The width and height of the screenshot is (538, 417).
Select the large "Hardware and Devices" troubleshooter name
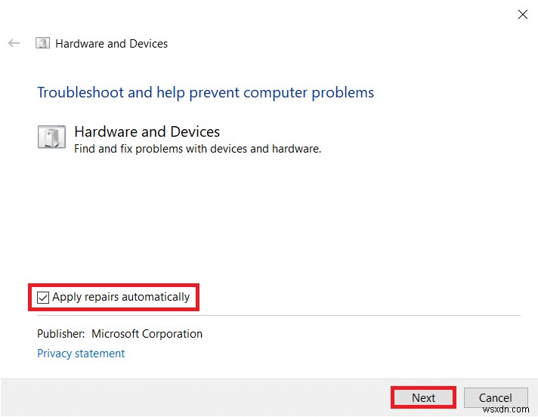click(147, 132)
